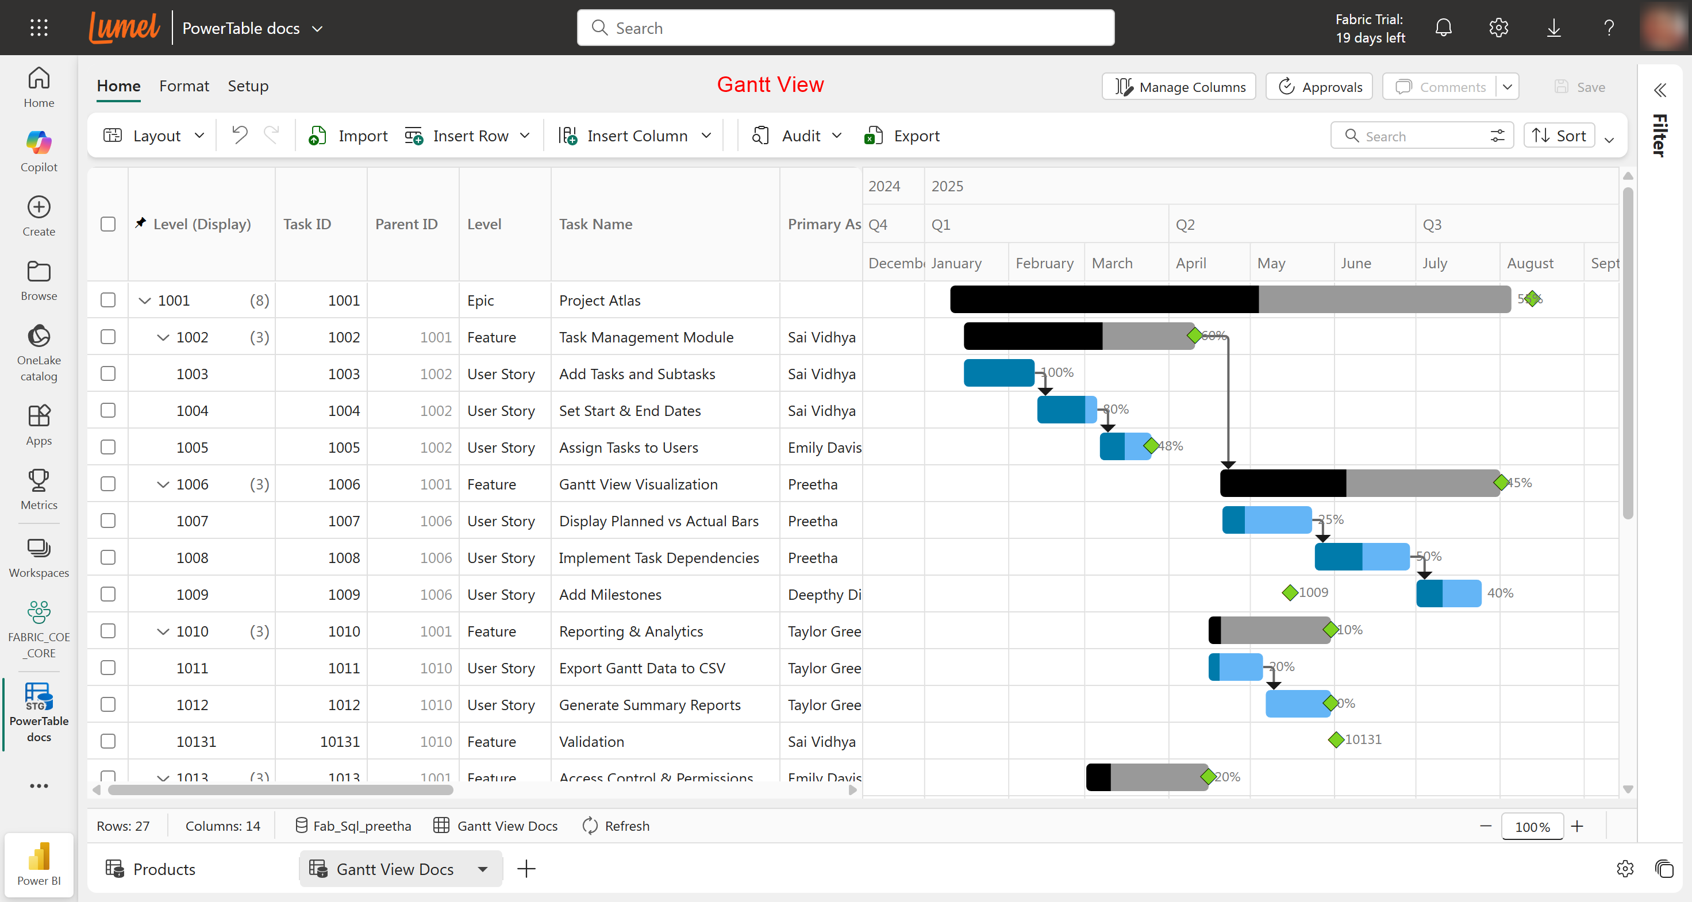1692x902 pixels.
Task: Check the Add Milestones row checkbox
Action: [x=109, y=594]
